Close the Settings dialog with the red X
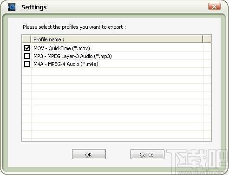This screenshot has height=175, width=229. 214,7
